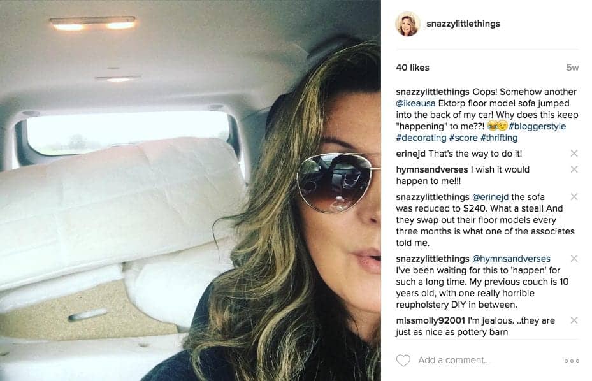Delete erinejd's comment with the X

click(574, 154)
